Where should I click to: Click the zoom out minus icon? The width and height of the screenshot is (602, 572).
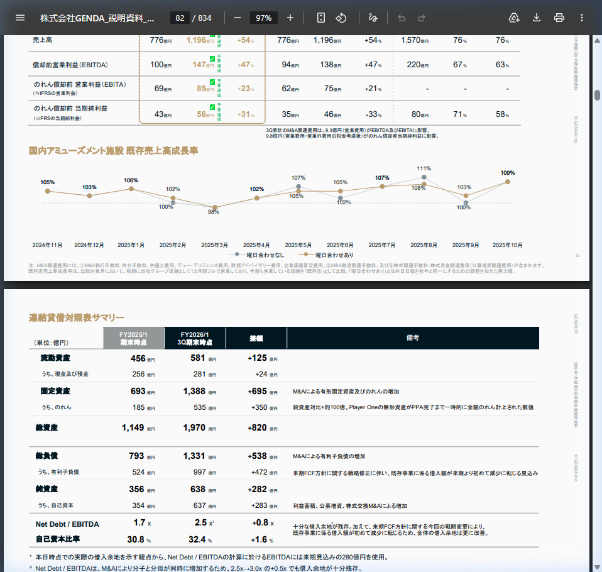238,18
